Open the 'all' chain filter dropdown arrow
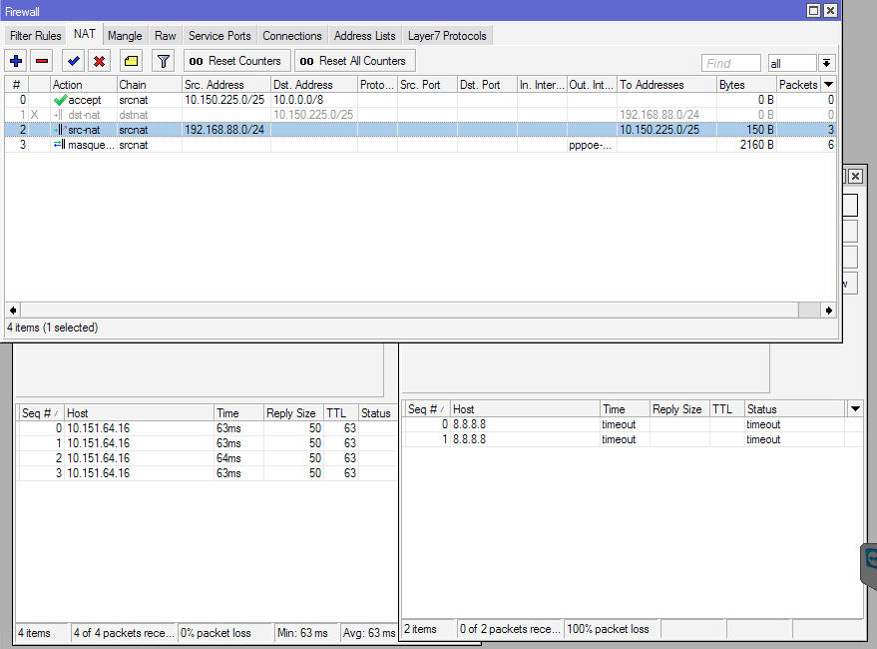Screen dimensions: 877x649 tap(827, 63)
